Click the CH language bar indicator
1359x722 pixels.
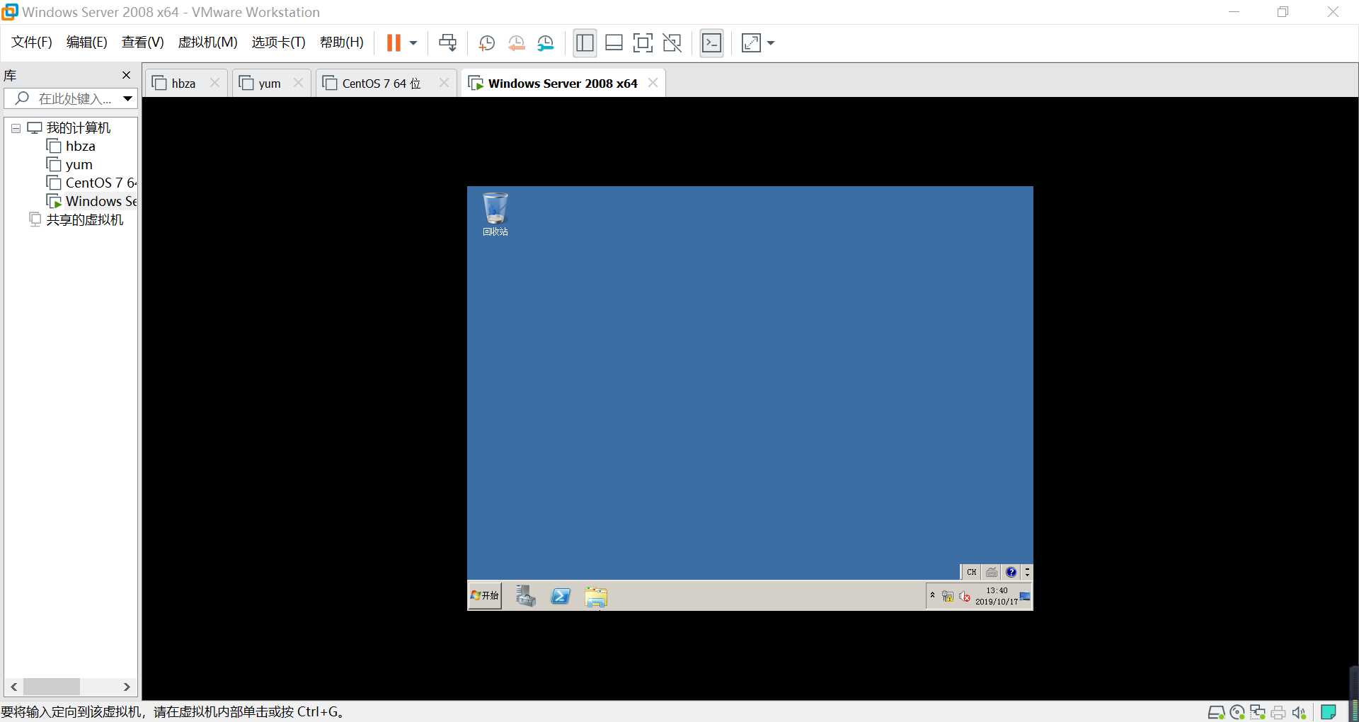coord(971,572)
